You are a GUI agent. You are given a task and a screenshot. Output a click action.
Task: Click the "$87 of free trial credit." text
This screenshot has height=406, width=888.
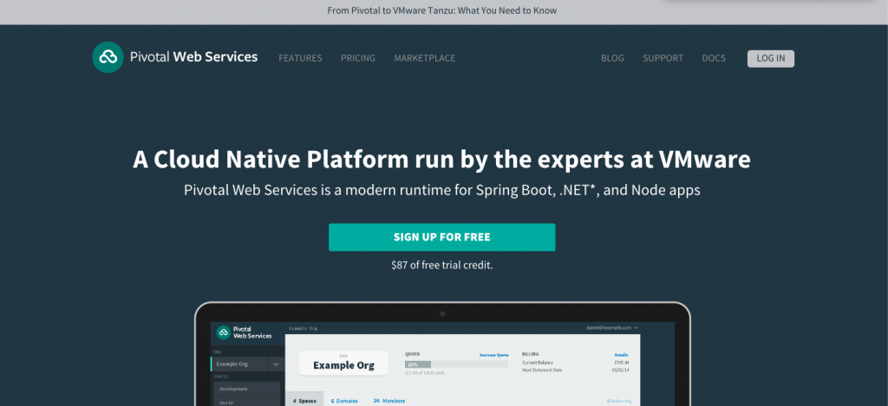441,265
